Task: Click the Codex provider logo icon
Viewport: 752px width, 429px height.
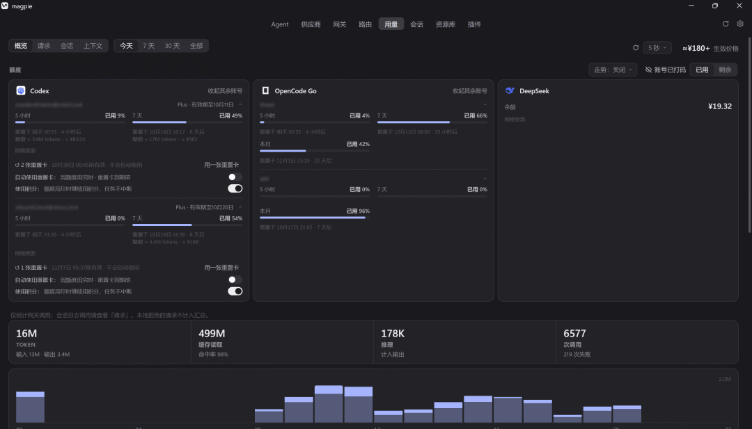Action: pyautogui.click(x=21, y=90)
